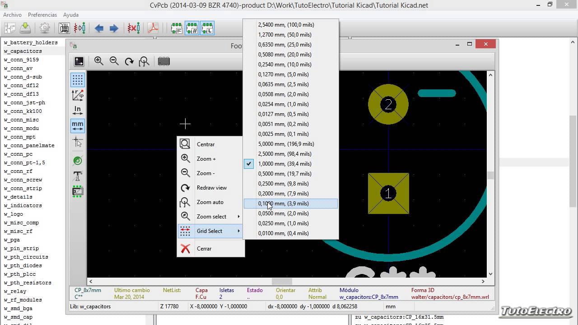The height and width of the screenshot is (325, 578).
Task: Click square pad 1 of footprint
Action: click(x=388, y=193)
